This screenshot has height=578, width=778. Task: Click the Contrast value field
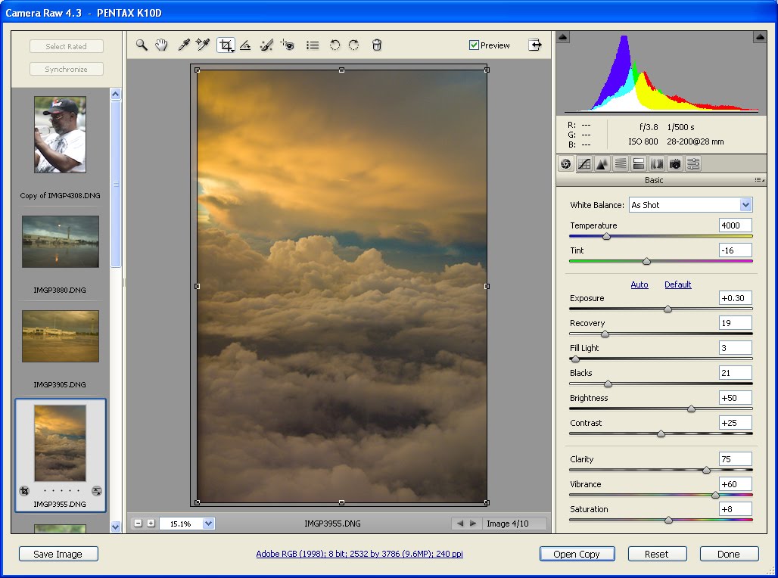click(x=736, y=423)
